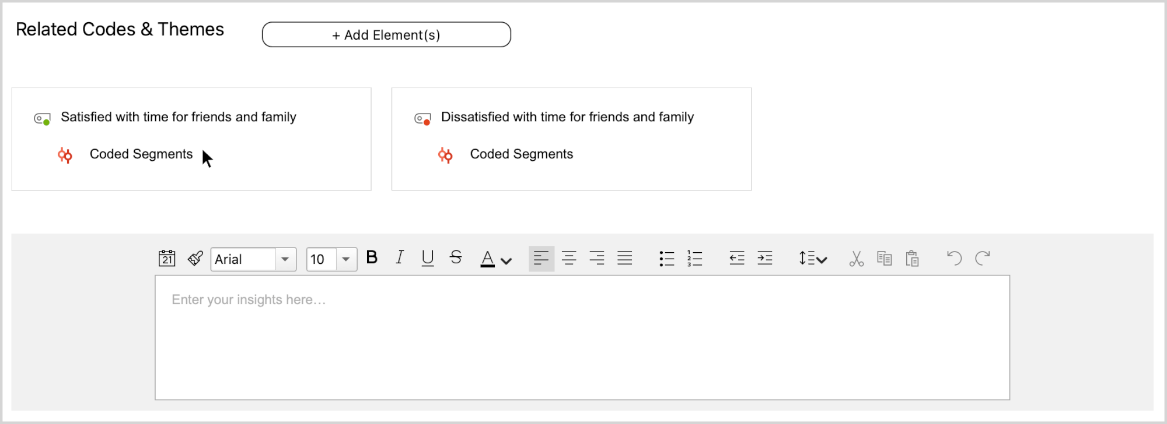1167x424 pixels.
Task: Click the cut scissors icon
Action: 857,259
